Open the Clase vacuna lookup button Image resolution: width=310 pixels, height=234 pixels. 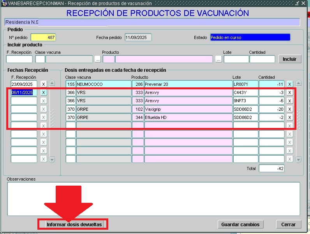97,59
